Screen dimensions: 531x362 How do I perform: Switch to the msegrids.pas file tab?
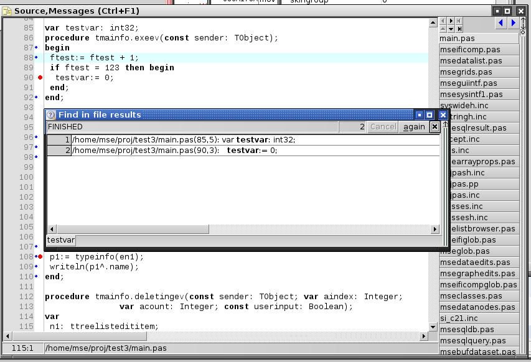(x=466, y=72)
